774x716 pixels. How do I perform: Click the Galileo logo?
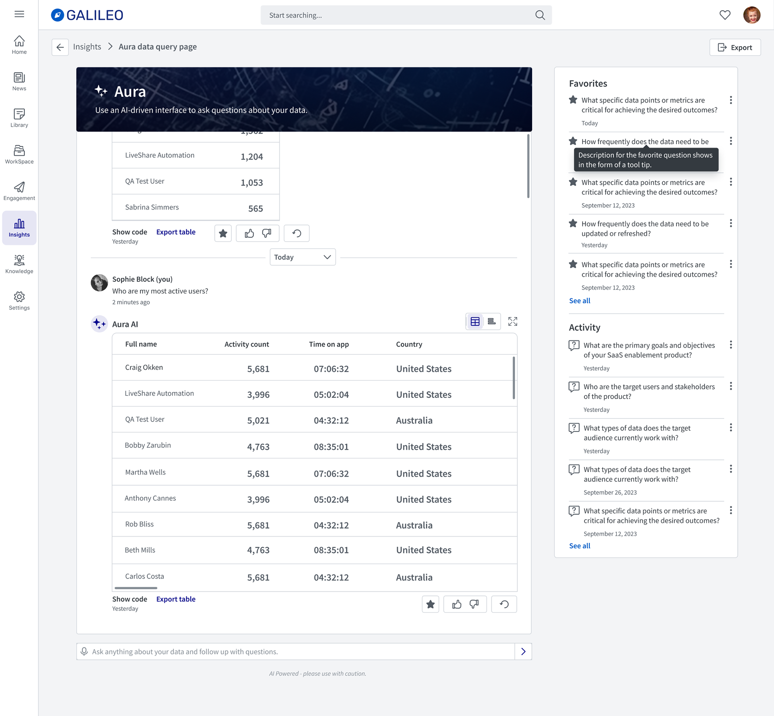click(x=87, y=15)
